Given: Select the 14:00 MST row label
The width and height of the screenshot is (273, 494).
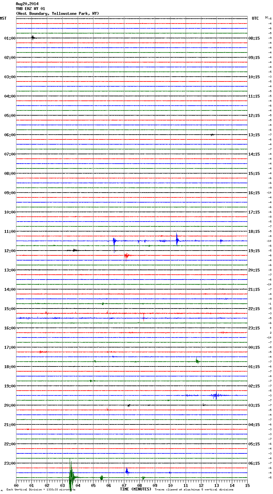Looking at the screenshot, I should click(x=10, y=290).
